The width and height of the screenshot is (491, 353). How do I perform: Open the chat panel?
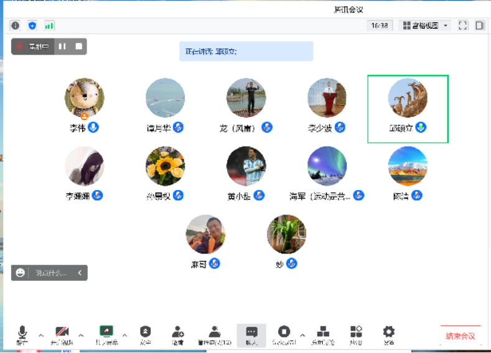pyautogui.click(x=251, y=334)
